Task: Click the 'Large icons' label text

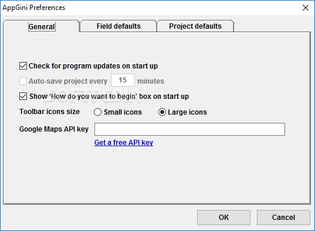Action: click(187, 112)
